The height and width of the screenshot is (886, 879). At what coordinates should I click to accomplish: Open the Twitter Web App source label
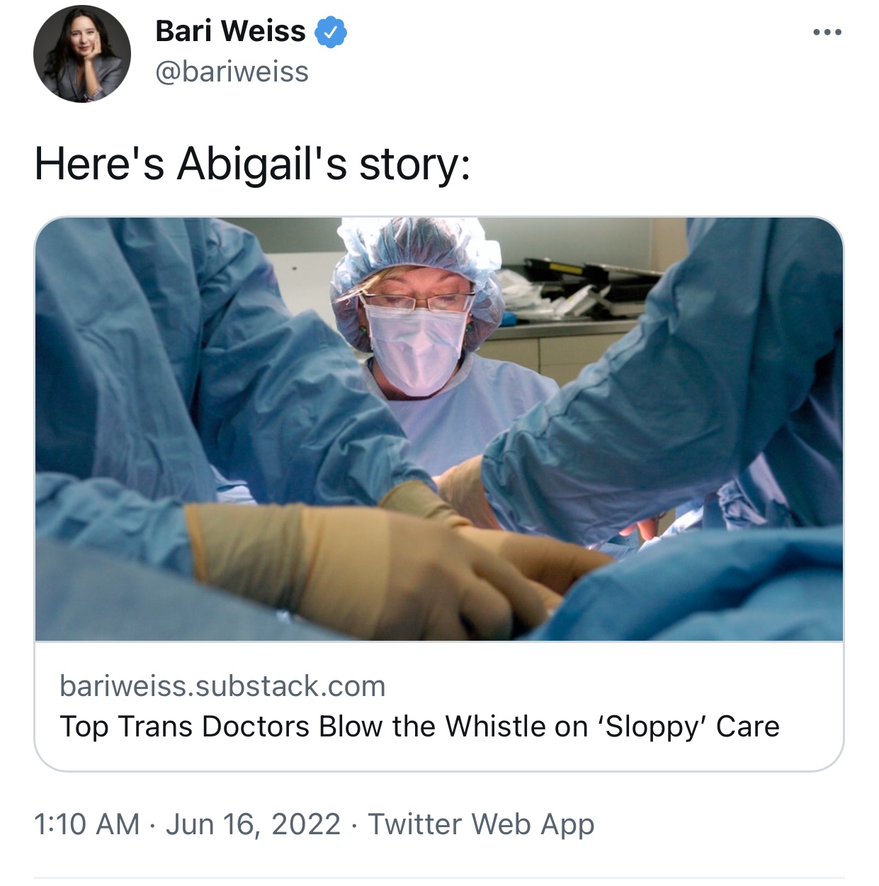481,824
